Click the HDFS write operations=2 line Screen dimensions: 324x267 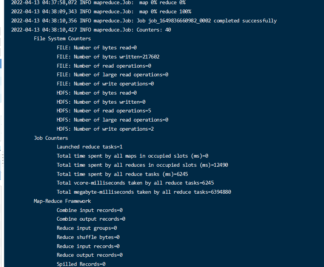pyautogui.click(x=105, y=129)
